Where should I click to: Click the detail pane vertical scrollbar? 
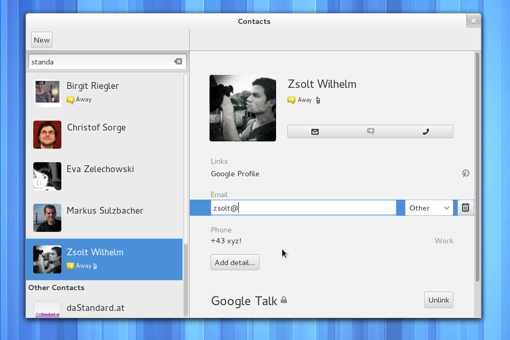tap(477, 167)
